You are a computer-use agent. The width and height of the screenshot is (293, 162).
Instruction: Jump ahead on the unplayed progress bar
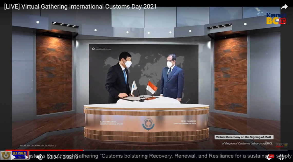click(x=180, y=150)
